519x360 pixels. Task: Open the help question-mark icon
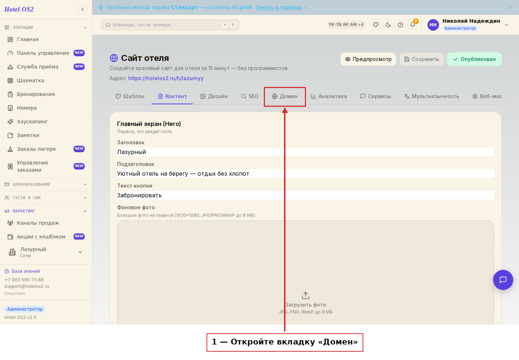(400, 25)
